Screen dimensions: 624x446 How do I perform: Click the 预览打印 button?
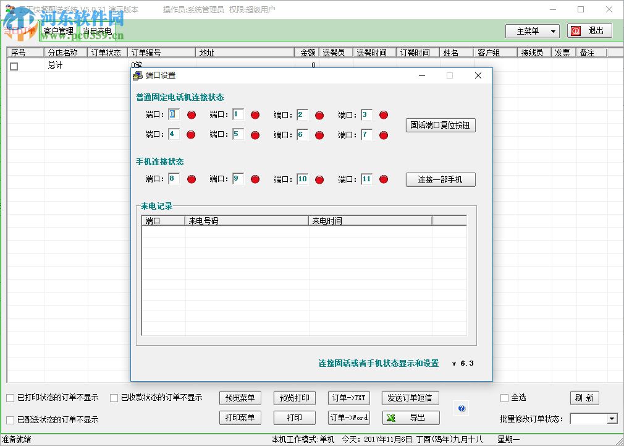[295, 398]
